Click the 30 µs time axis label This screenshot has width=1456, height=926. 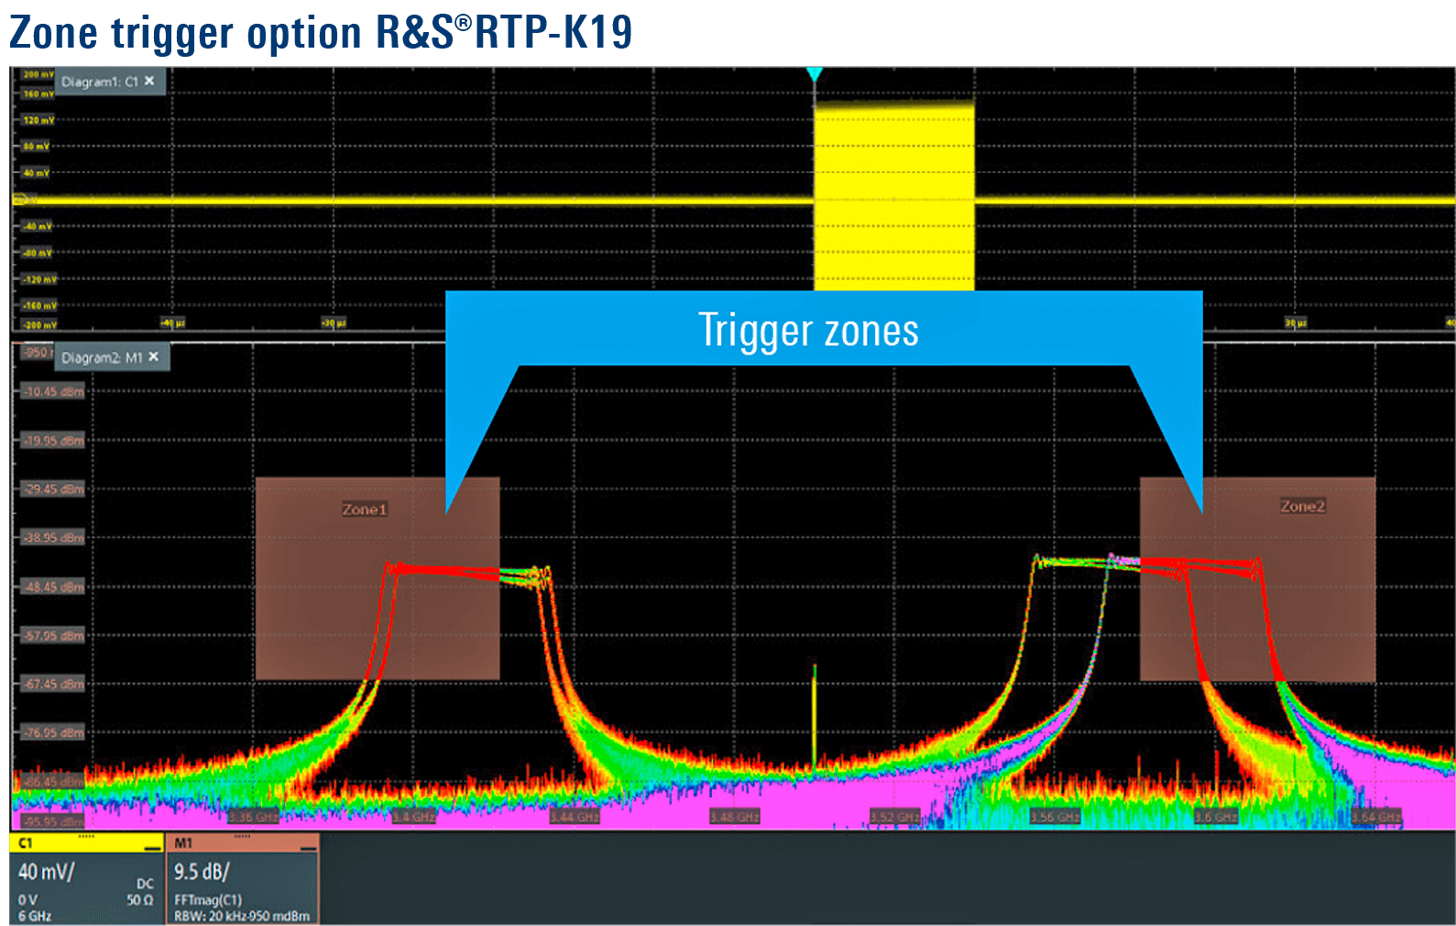point(1296,323)
